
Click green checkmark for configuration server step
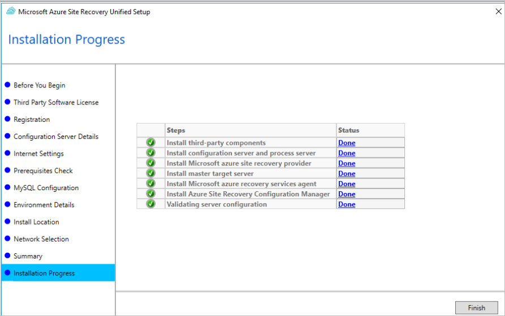[x=150, y=153]
